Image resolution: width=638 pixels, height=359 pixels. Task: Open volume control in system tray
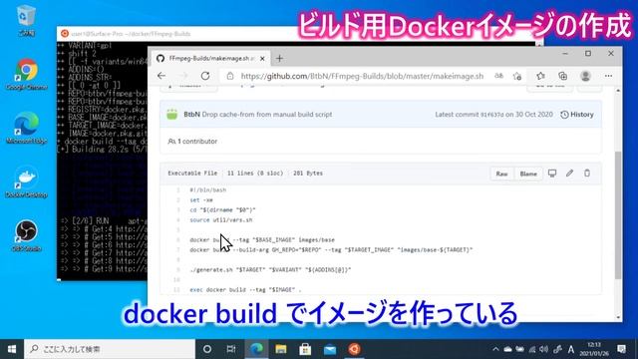point(544,349)
